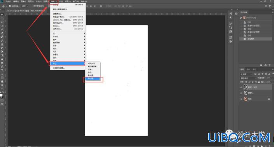Select the Zoom magnifier tool

coord(2,85)
